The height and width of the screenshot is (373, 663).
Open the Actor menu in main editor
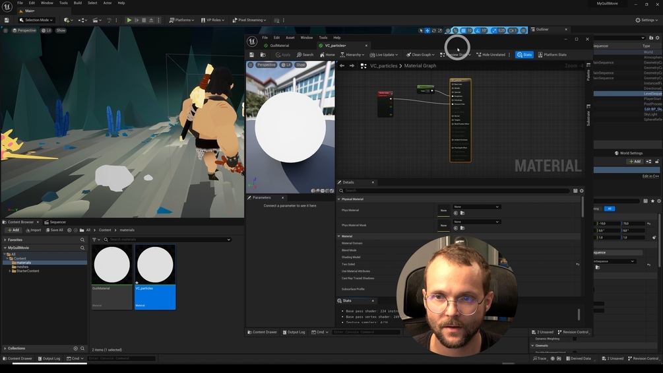[x=108, y=3]
